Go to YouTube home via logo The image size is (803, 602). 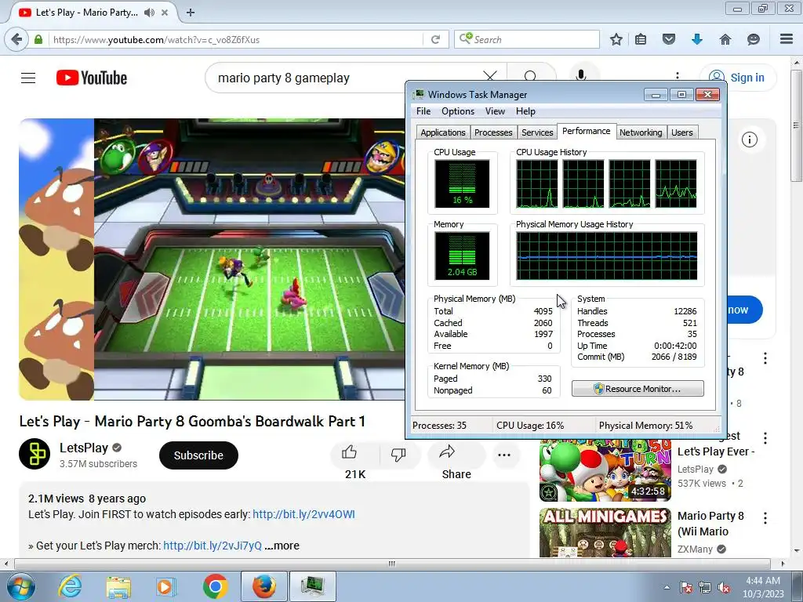(92, 78)
